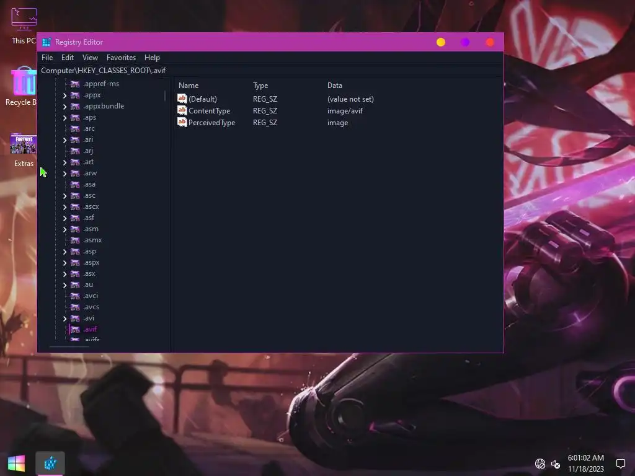Select the .avcs key folder icon

(75, 307)
